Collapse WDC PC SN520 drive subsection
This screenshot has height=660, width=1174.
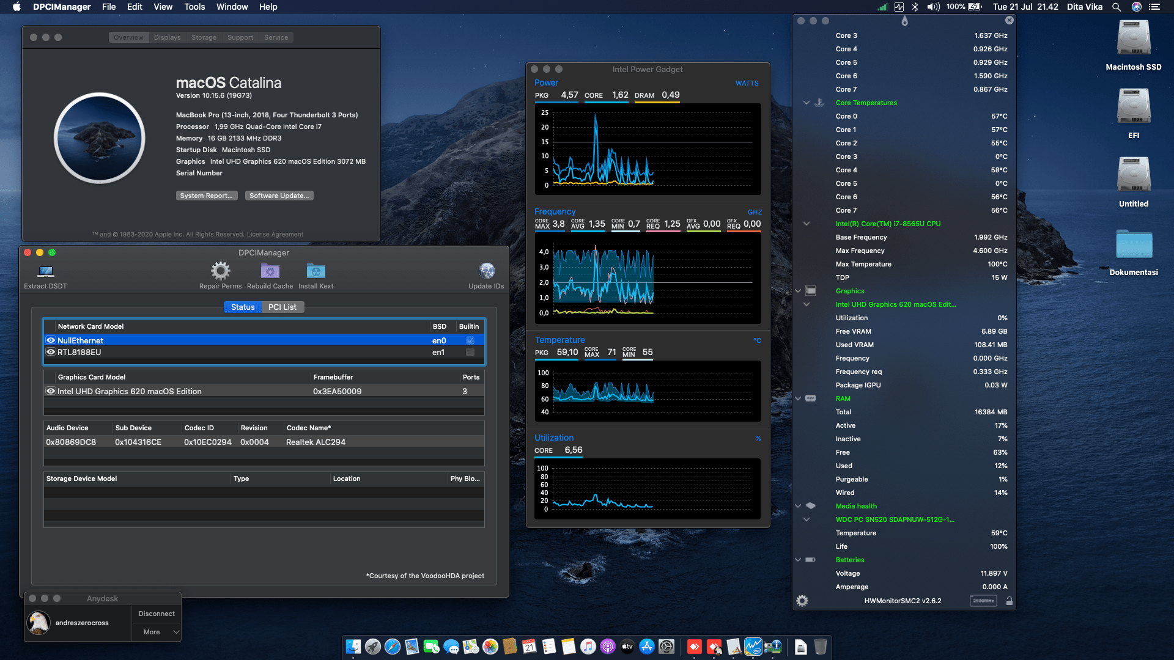pyautogui.click(x=807, y=519)
